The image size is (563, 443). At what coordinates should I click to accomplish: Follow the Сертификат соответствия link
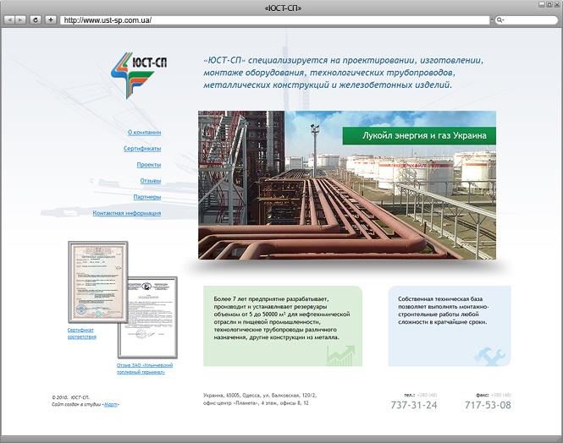click(82, 333)
